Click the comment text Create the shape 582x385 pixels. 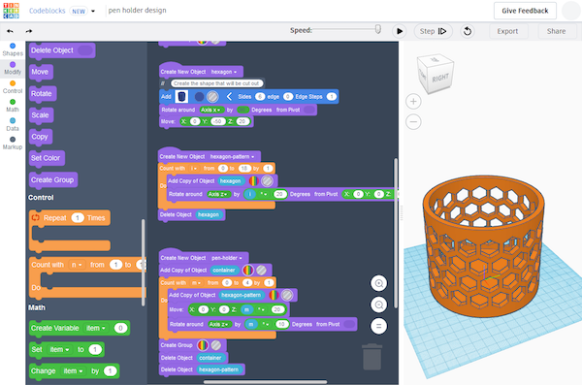tap(216, 83)
